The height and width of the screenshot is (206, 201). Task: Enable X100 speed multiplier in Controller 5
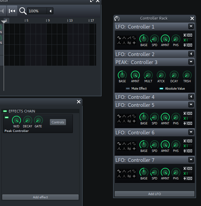coord(188,113)
